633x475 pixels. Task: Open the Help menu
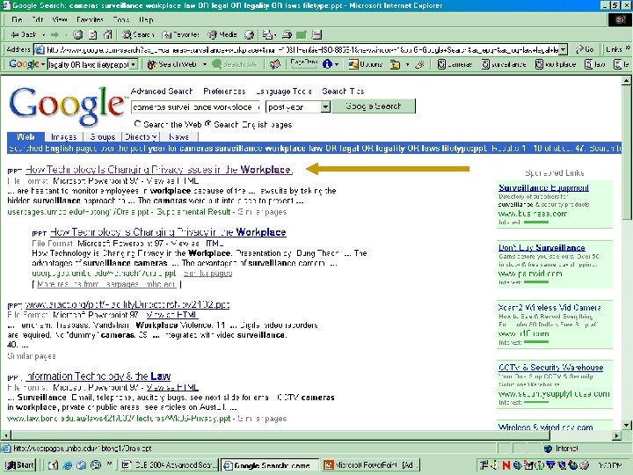point(146,19)
